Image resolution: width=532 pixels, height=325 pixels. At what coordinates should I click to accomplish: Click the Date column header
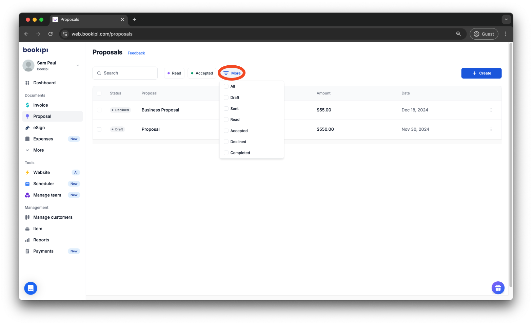coord(406,93)
